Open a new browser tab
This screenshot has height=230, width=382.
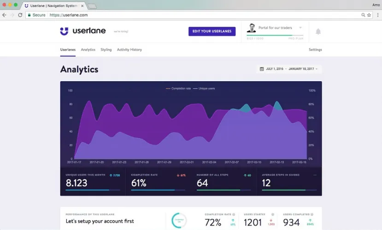pos(92,6)
